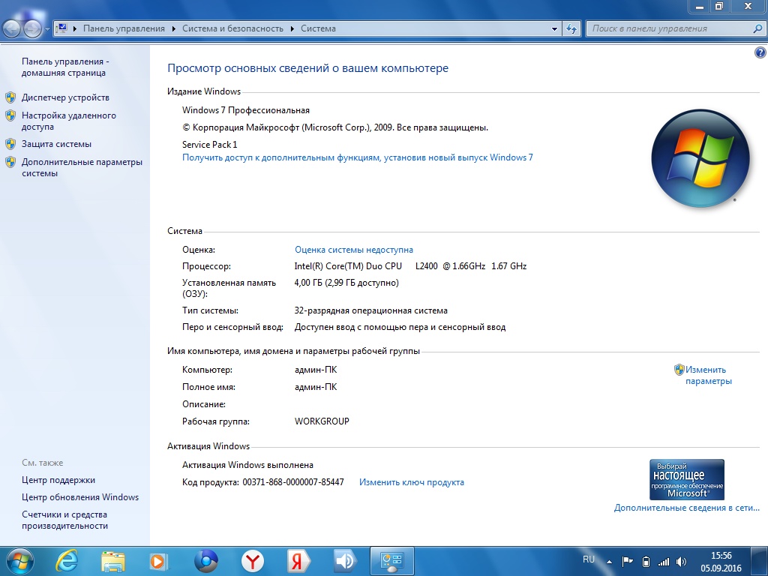
Task: Open the Центр поддержки link
Action: [58, 480]
